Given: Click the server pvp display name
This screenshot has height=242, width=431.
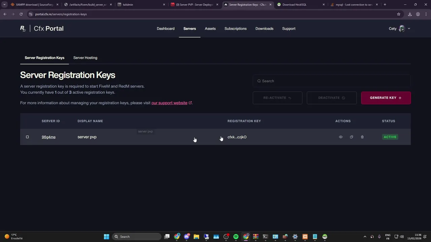Looking at the screenshot, I should tap(87, 137).
